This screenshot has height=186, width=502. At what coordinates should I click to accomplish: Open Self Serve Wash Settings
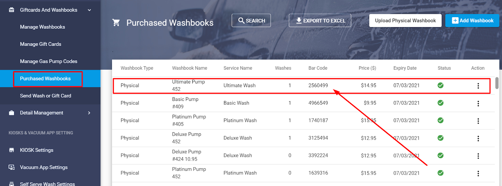click(47, 184)
